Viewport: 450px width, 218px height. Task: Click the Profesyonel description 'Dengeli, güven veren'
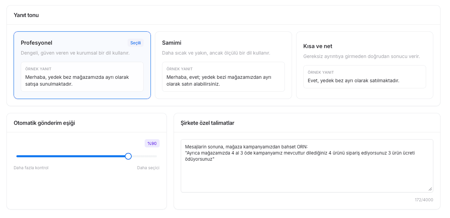click(75, 53)
